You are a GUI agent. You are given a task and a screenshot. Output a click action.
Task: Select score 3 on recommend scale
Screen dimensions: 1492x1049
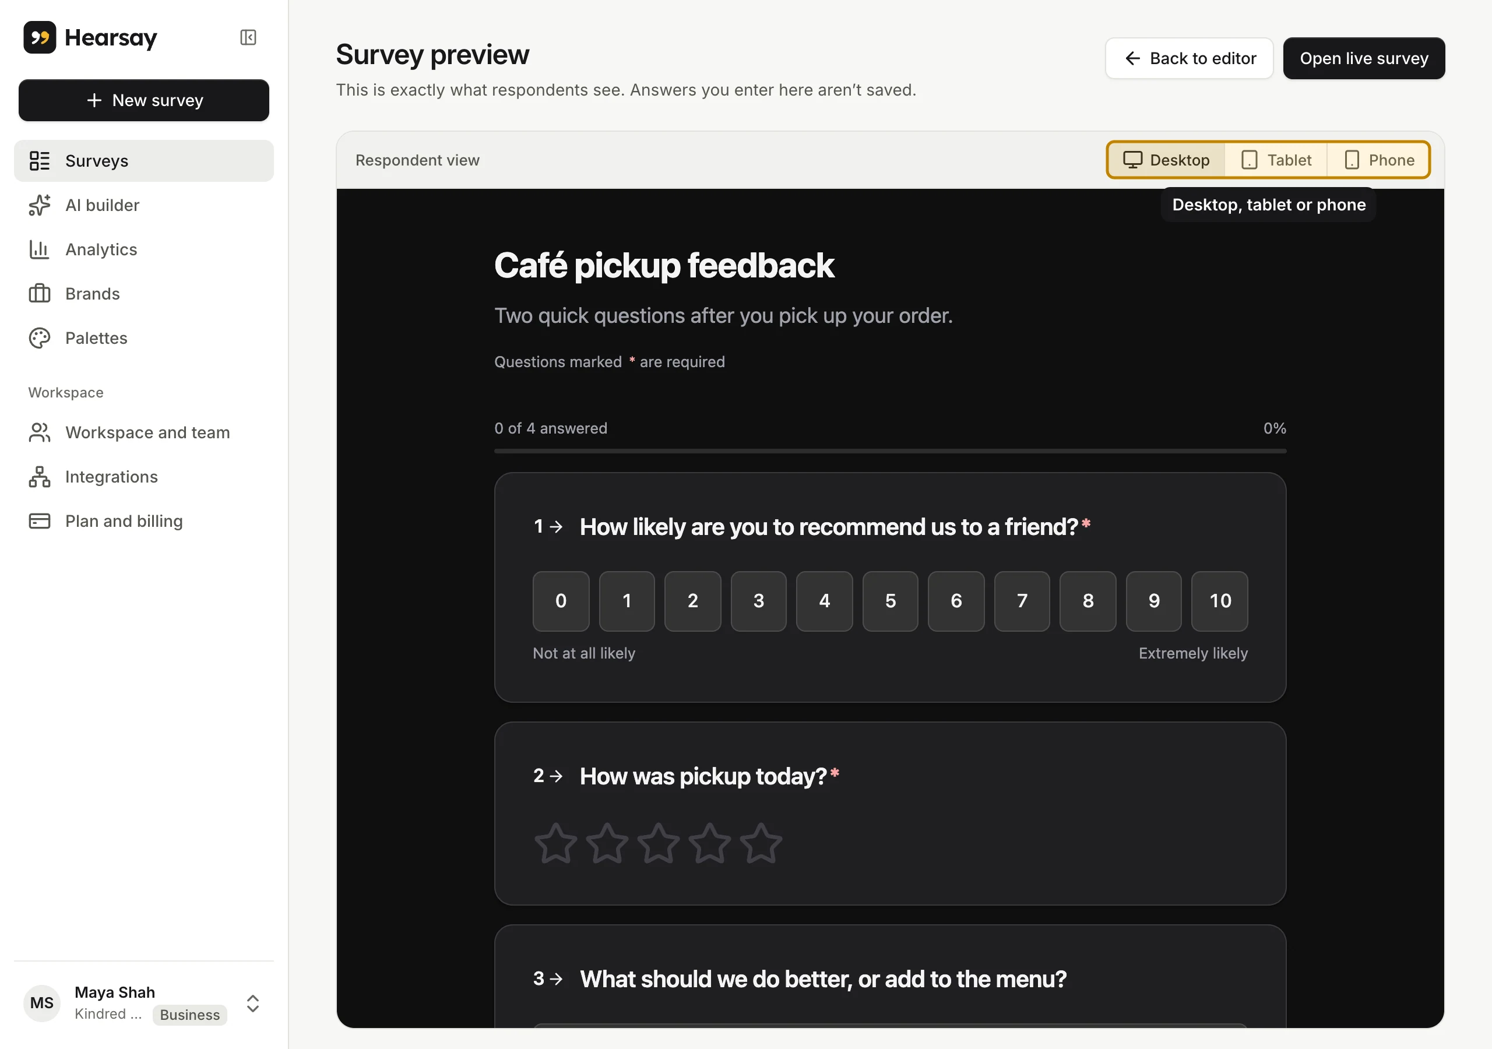point(758,601)
